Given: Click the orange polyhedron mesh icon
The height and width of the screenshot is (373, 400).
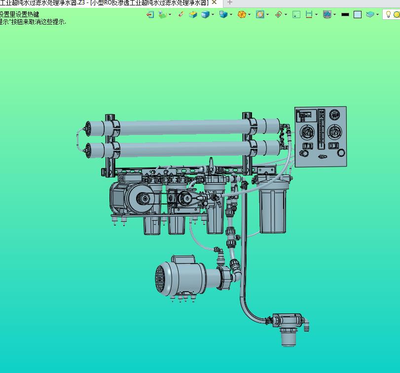Looking at the screenshot, I should coord(242,14).
